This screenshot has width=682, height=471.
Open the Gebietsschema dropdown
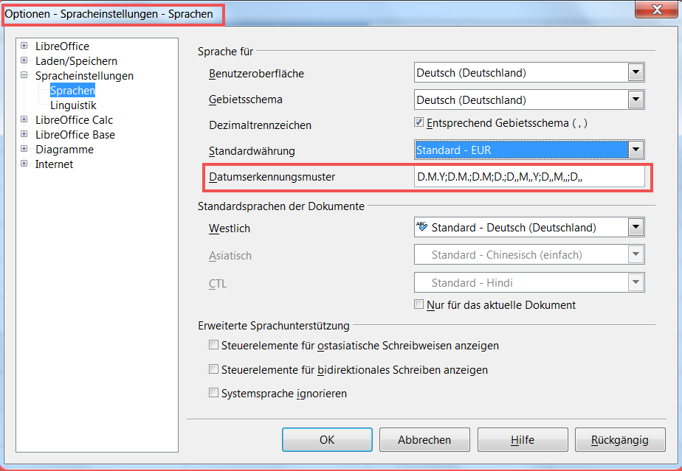point(635,100)
